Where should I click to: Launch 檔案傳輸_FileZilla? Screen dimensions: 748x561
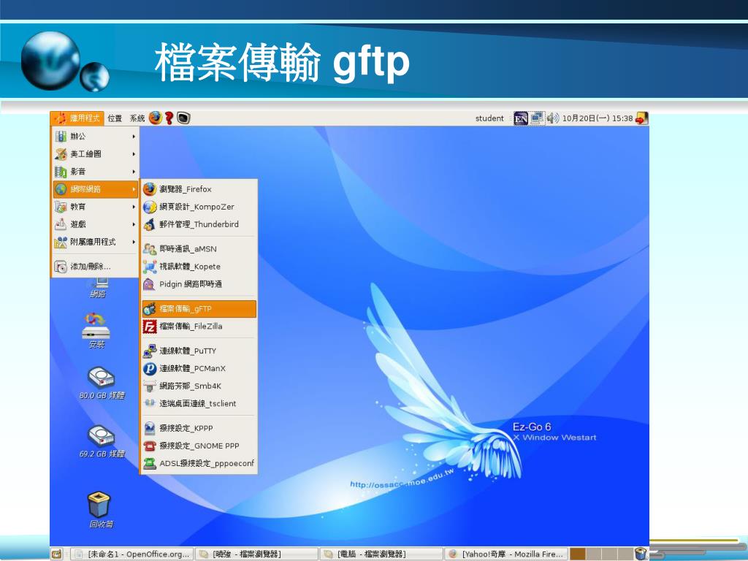click(199, 327)
